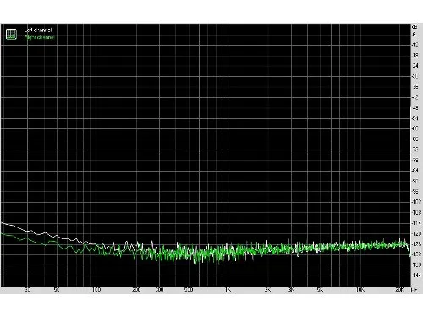Click the 20K frequency axis label

[399, 290]
